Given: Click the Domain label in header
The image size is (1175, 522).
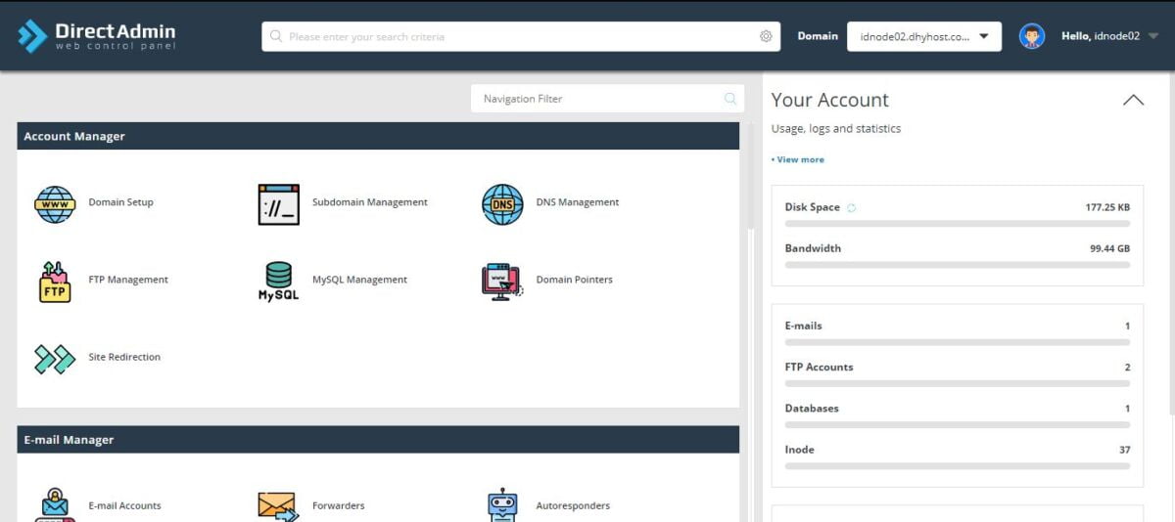Looking at the screenshot, I should (x=818, y=36).
